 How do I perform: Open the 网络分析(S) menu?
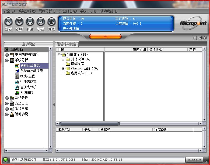click(47, 11)
